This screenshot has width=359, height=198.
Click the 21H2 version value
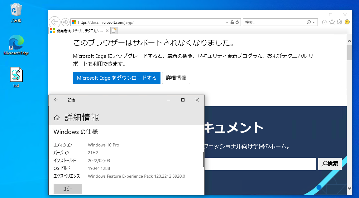click(x=93, y=153)
